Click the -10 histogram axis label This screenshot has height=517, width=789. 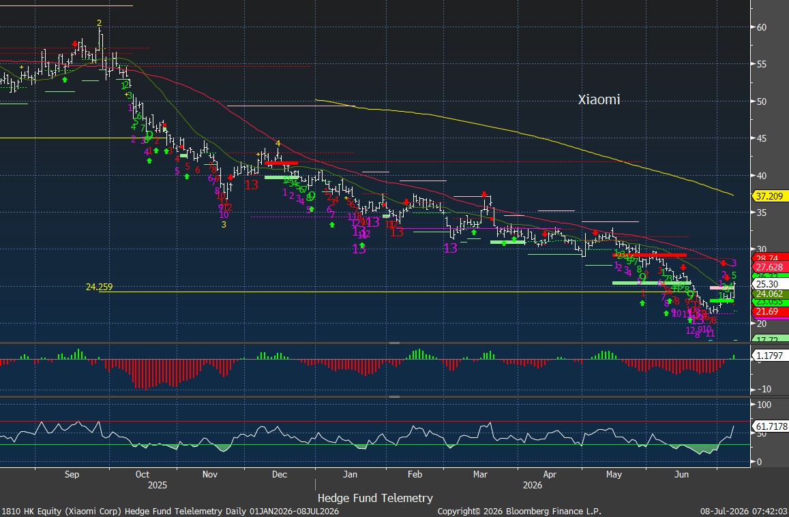(x=762, y=390)
